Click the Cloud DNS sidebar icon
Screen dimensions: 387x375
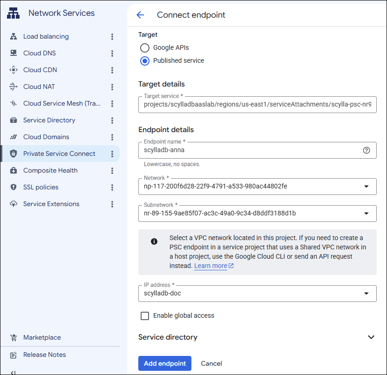coord(14,53)
